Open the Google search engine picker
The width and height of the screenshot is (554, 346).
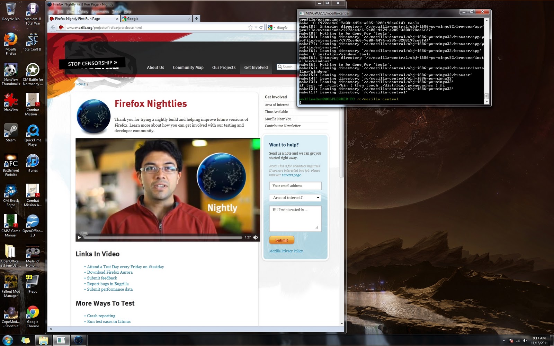pyautogui.click(x=271, y=28)
